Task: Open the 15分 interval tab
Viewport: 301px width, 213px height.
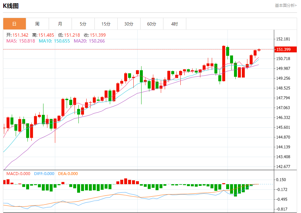Action: pos(106,24)
